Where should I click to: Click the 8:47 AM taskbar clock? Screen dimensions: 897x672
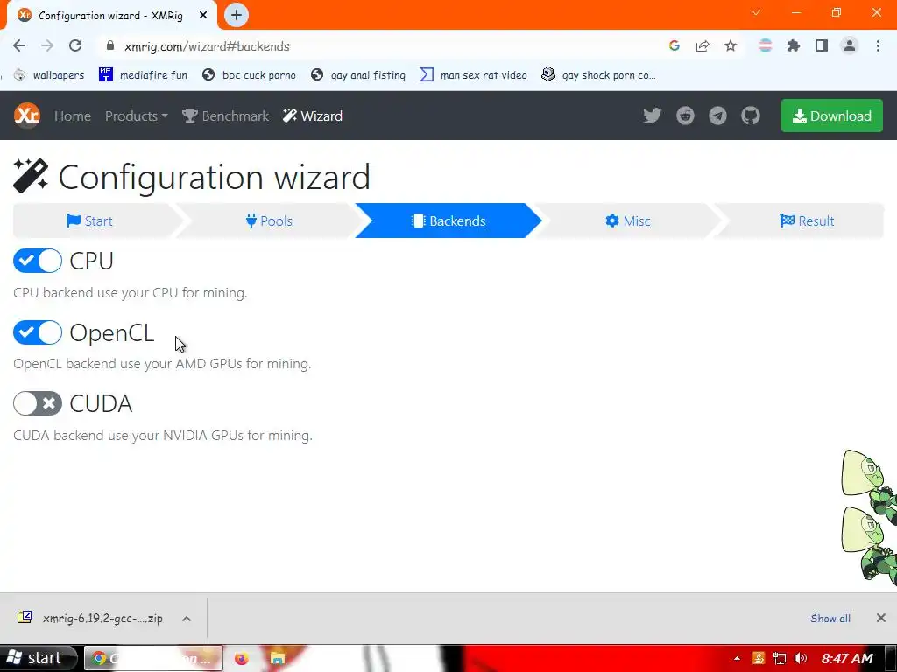pyautogui.click(x=847, y=658)
